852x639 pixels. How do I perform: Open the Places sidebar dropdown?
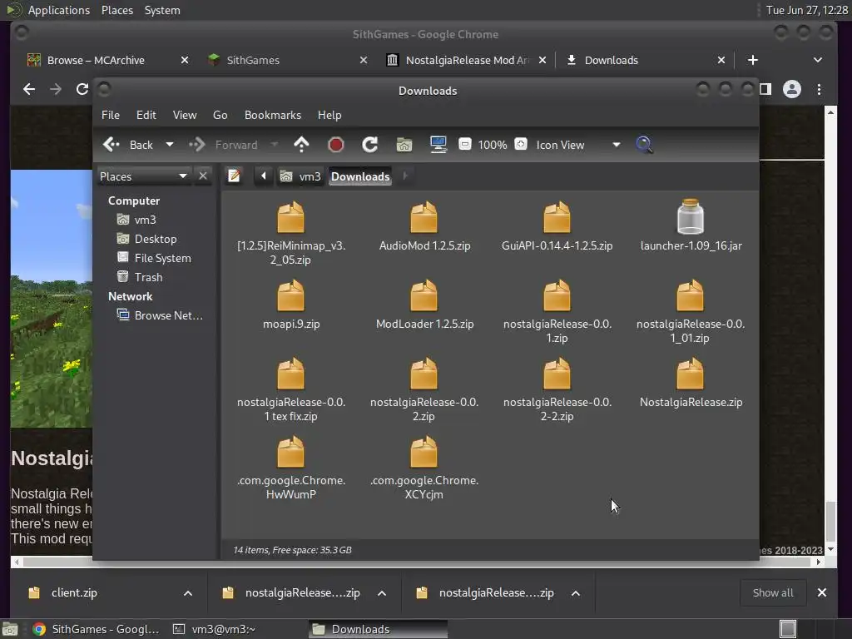coord(182,176)
